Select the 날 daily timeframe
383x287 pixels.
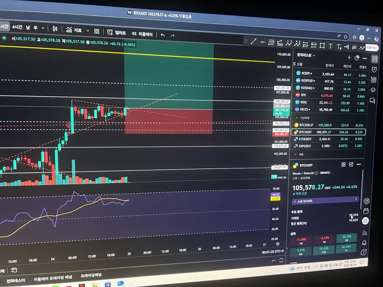point(28,28)
